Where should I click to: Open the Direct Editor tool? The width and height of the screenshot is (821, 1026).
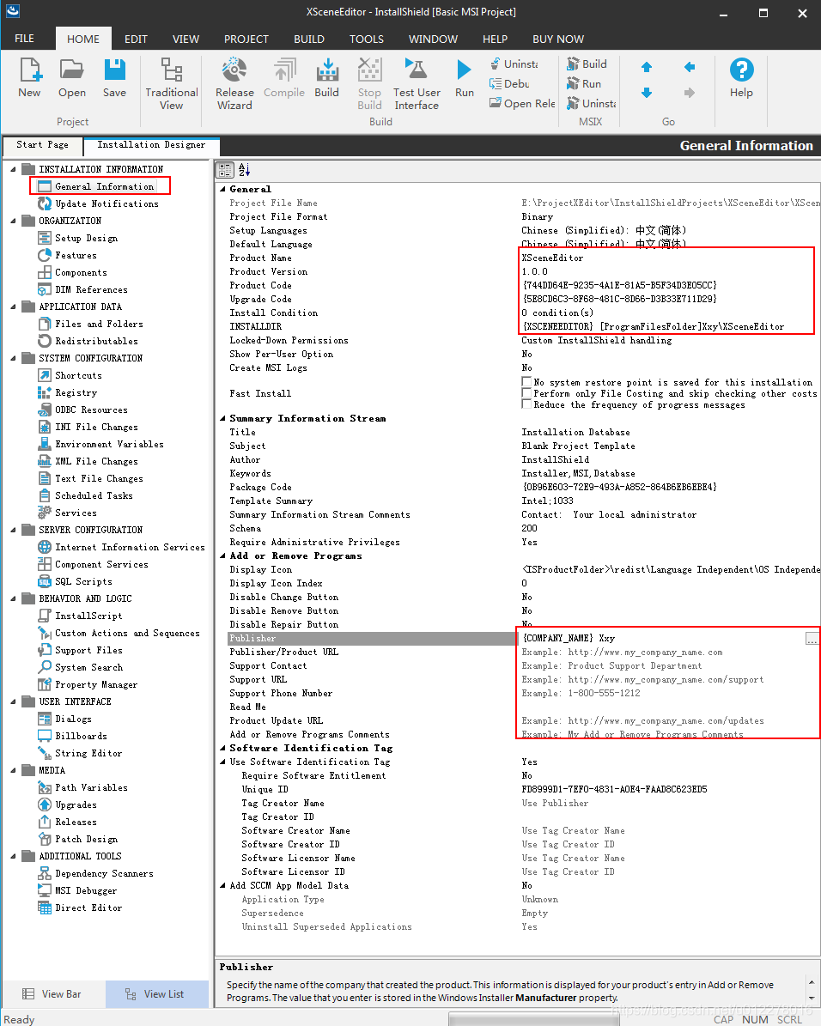click(88, 908)
